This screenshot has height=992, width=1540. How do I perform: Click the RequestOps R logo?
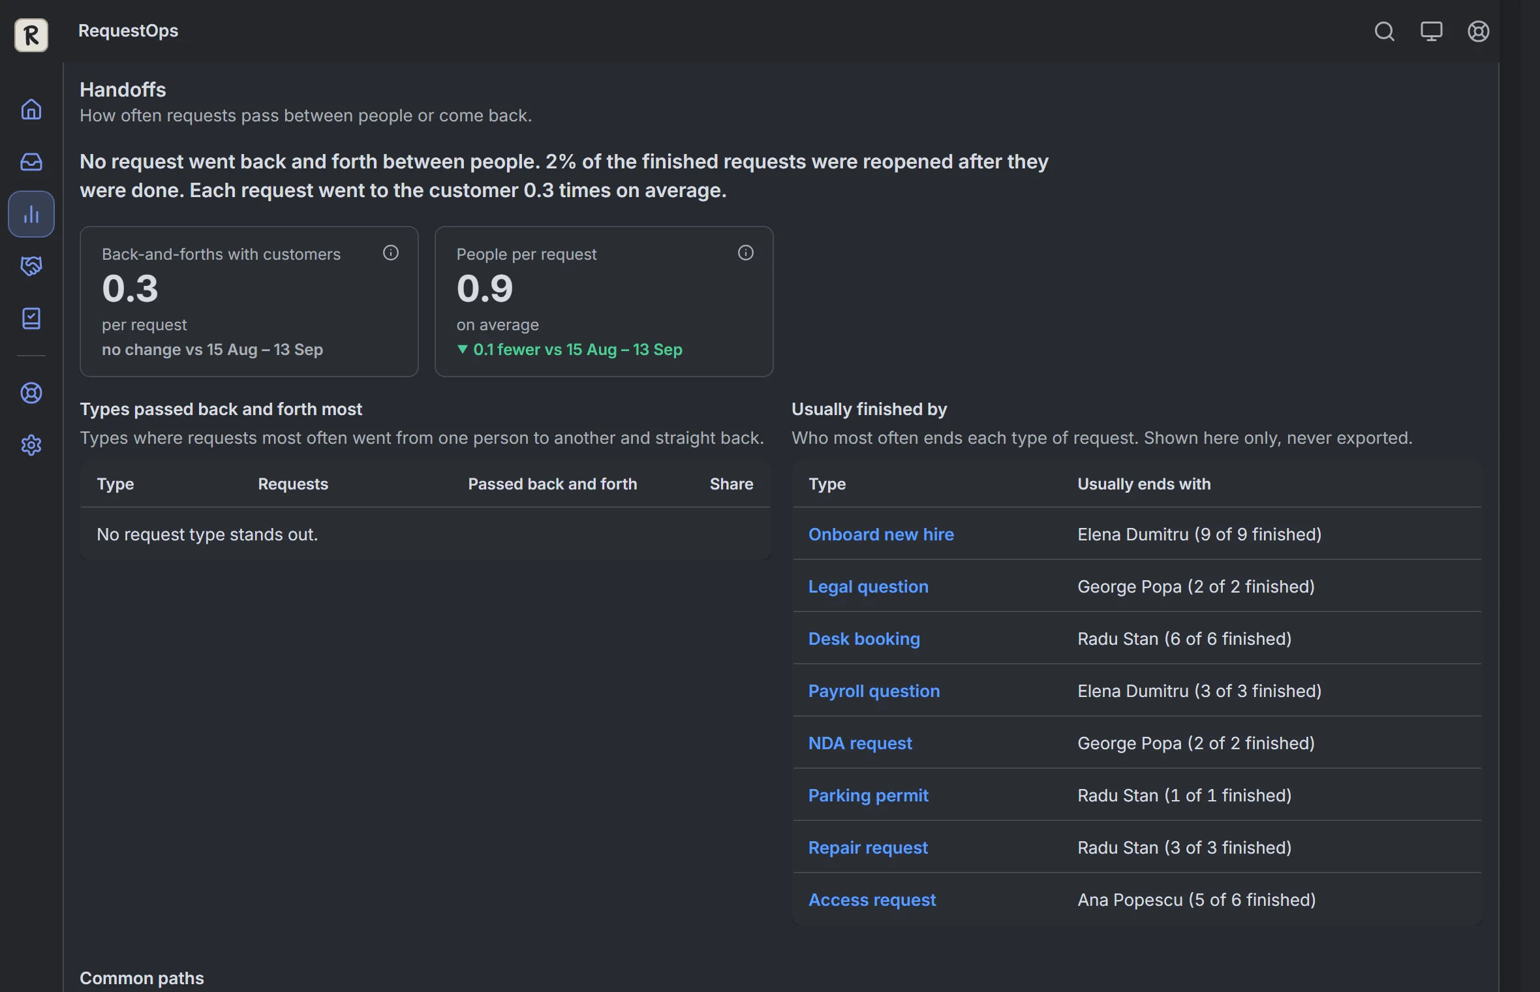click(x=31, y=35)
